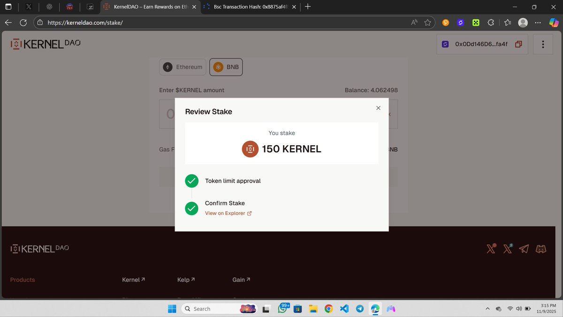Viewport: 563px width, 317px height.
Task: Open the Discord icon in the footer
Action: (541, 249)
